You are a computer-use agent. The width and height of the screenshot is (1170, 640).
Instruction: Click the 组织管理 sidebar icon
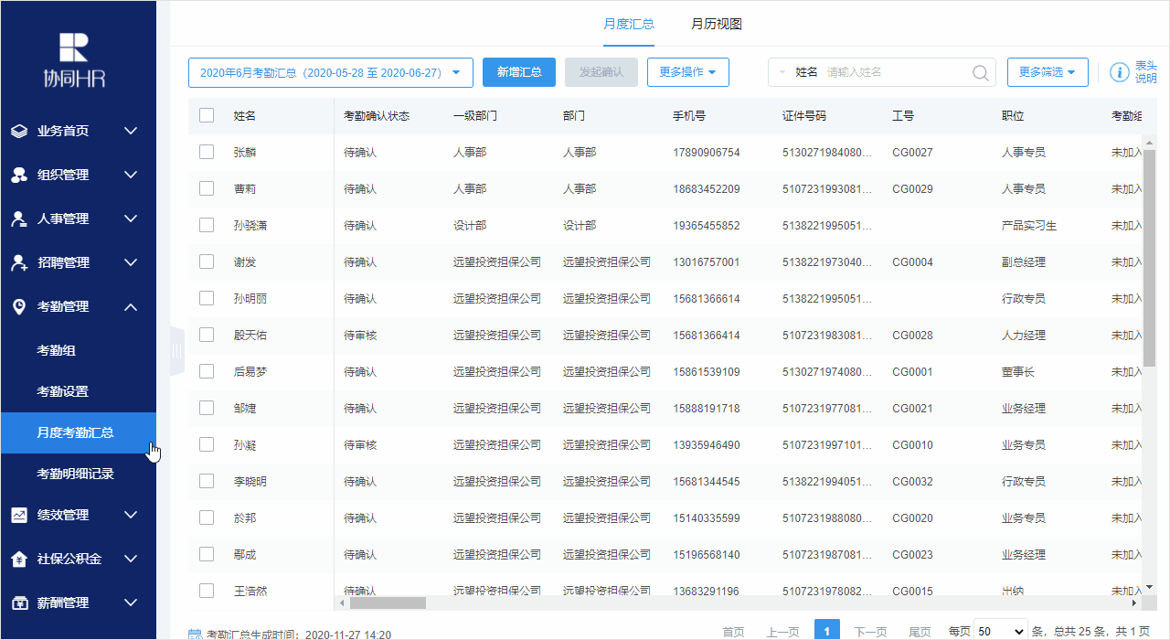click(19, 175)
